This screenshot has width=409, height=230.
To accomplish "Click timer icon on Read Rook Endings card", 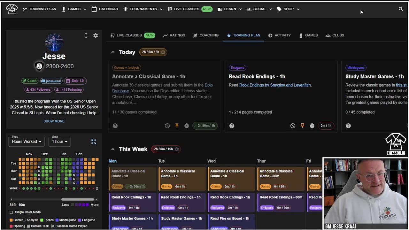I will coord(312,126).
